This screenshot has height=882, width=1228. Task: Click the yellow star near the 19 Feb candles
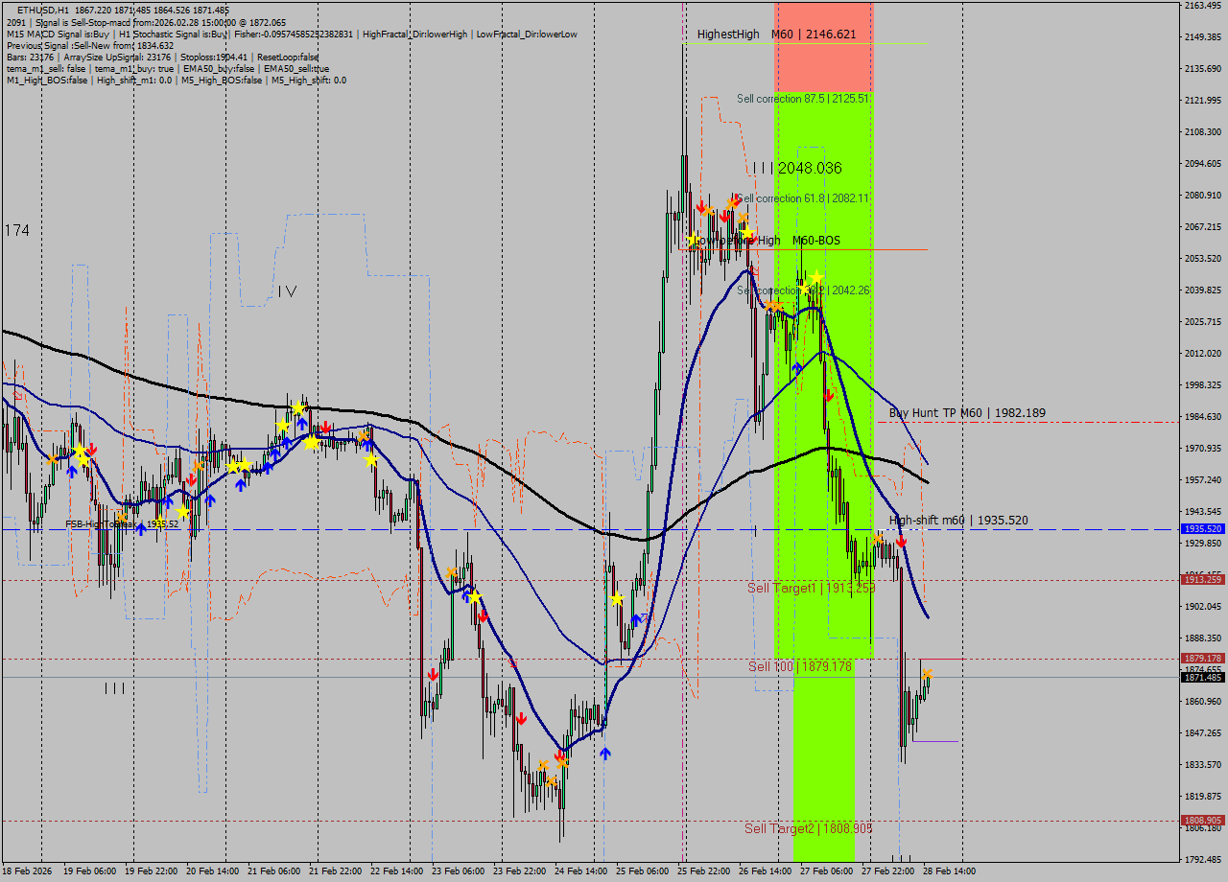(x=80, y=451)
